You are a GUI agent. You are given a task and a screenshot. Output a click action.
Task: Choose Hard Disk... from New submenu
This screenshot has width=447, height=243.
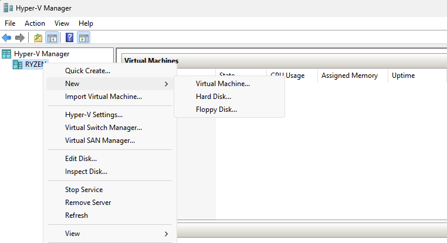(x=213, y=97)
